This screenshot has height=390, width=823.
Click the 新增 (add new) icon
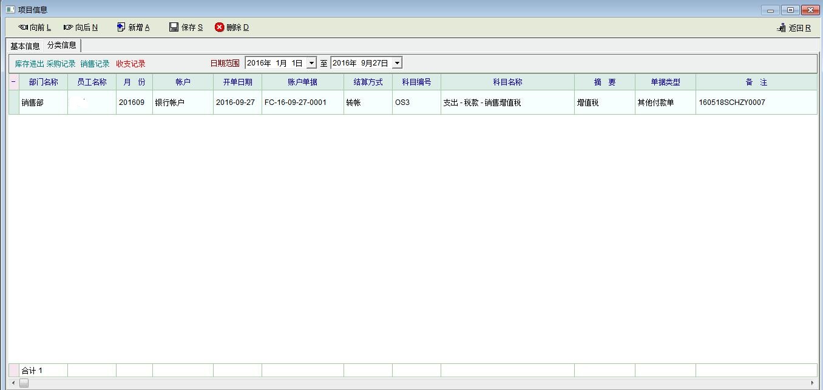tap(121, 27)
